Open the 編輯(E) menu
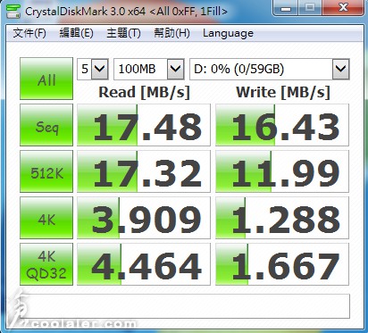The height and width of the screenshot is (333, 368). pos(77,33)
